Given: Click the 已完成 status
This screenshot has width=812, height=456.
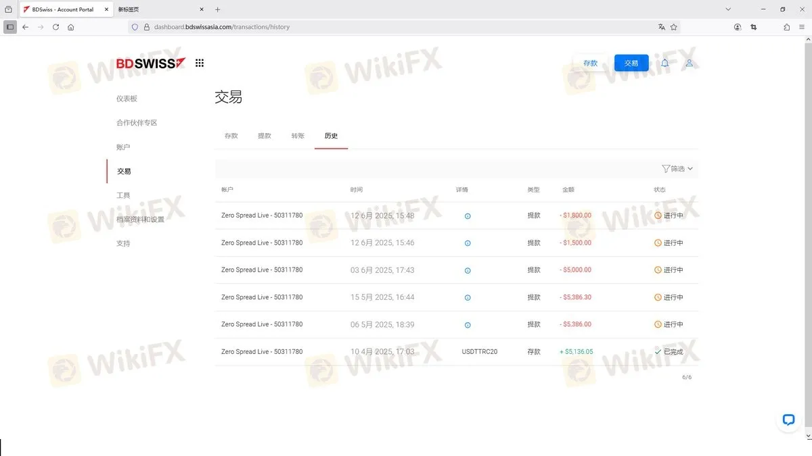Looking at the screenshot, I should (669, 352).
